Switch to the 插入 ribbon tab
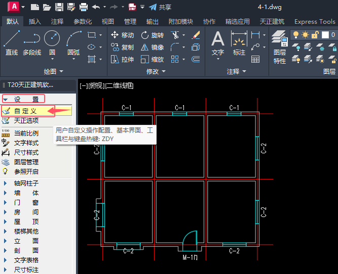 click(35, 22)
